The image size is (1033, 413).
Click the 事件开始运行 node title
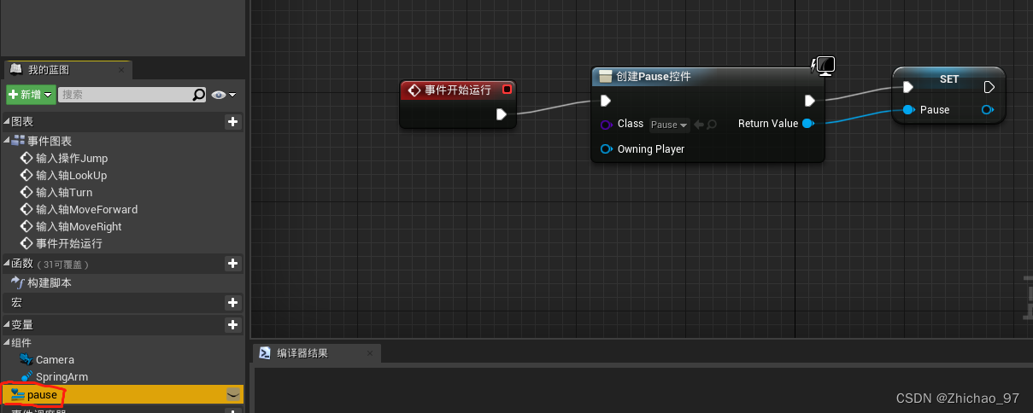coord(458,90)
